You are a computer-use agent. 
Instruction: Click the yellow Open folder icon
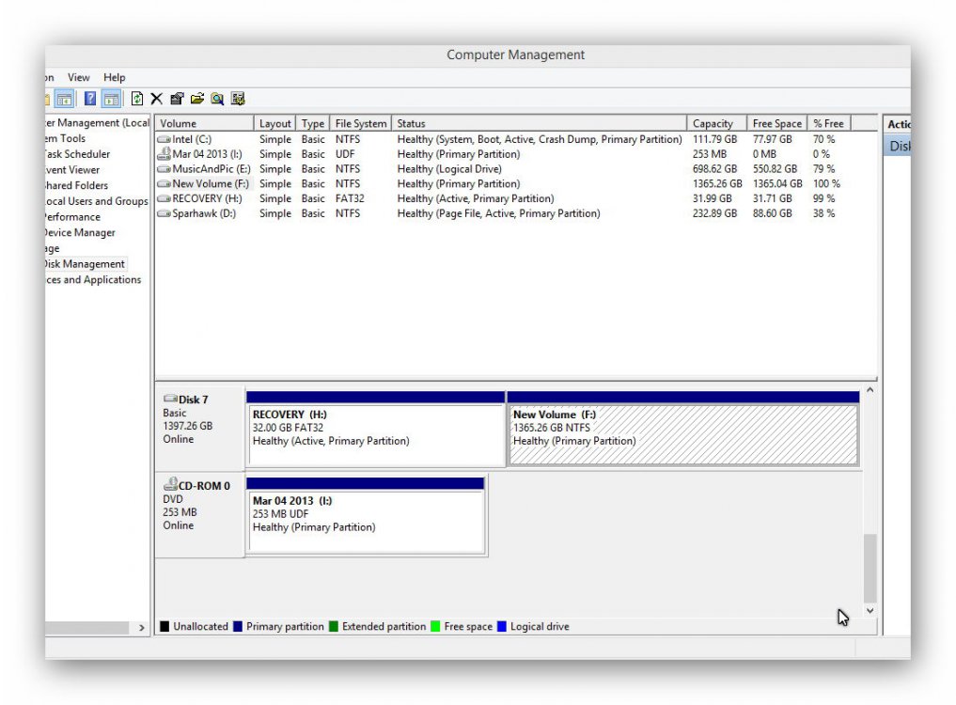(x=196, y=99)
